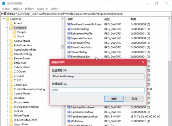
Task: Click the BamThrottling folder icon
Action: point(11,54)
